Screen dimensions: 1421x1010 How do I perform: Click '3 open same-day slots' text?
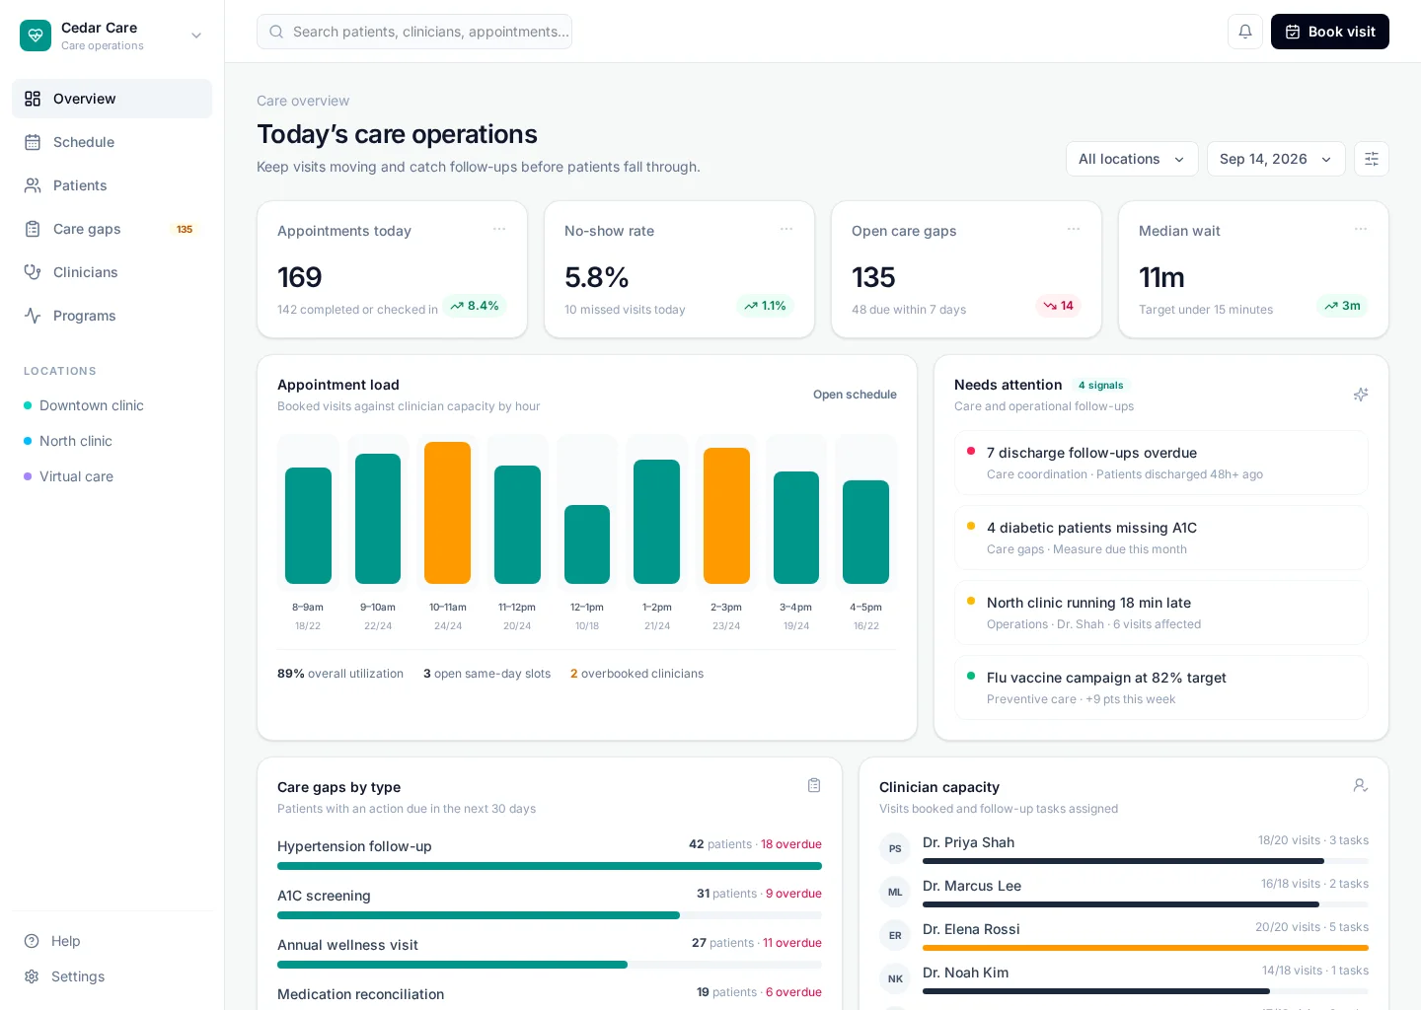tap(486, 674)
